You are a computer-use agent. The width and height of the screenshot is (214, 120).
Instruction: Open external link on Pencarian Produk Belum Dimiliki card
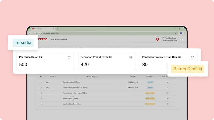(192, 57)
